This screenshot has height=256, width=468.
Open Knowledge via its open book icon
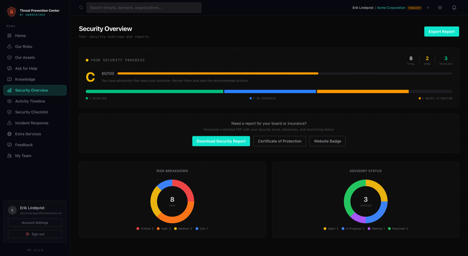coord(10,79)
